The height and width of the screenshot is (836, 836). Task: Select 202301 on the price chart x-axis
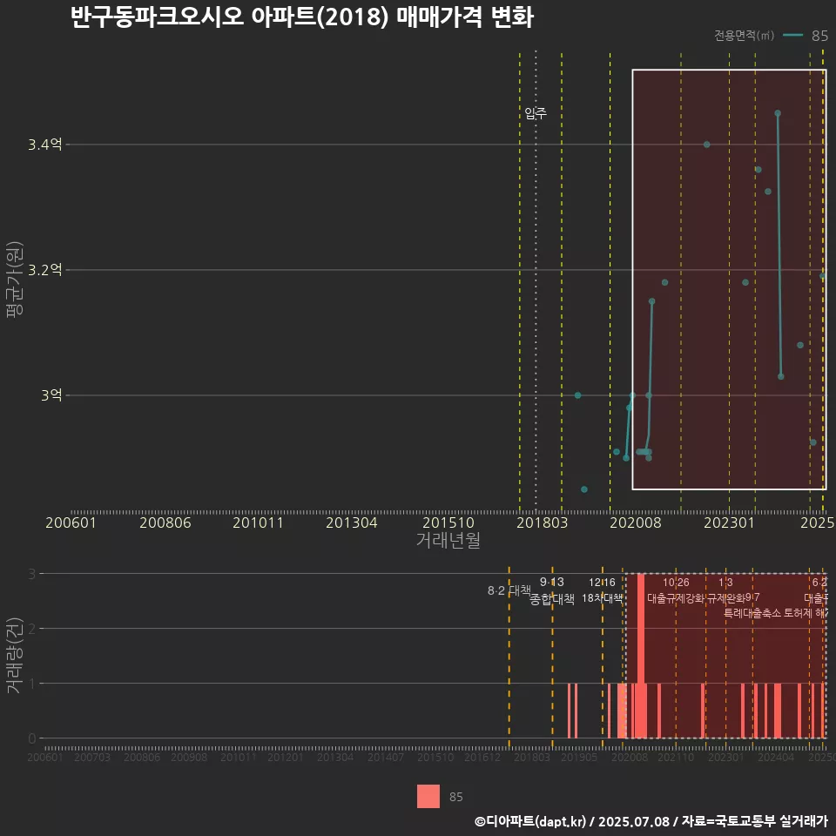click(730, 522)
